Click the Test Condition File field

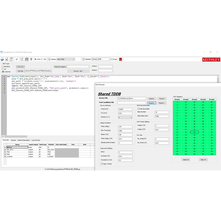[132, 103]
